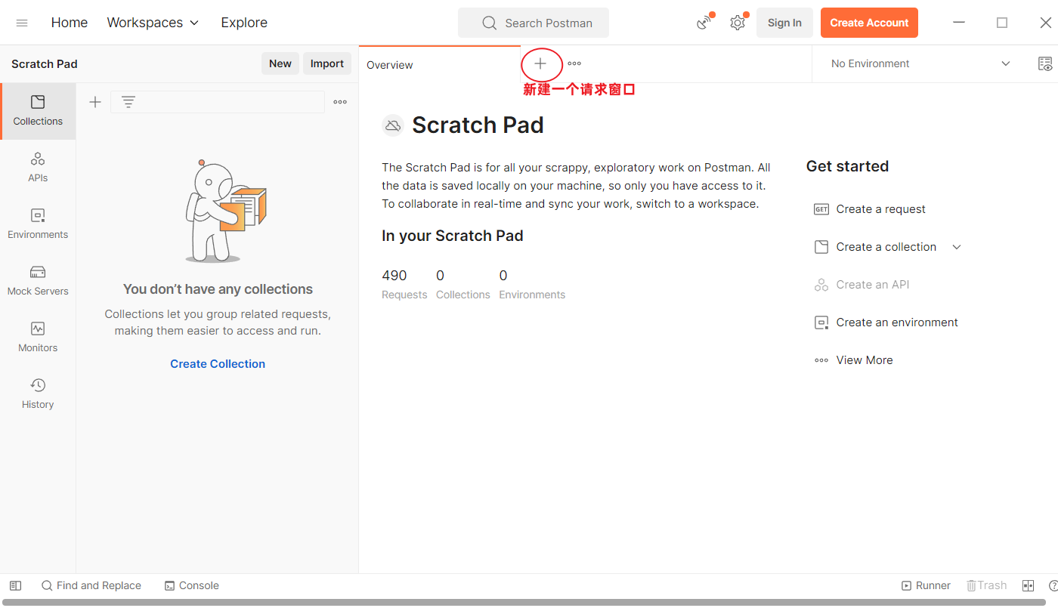Open Mock Servers in sidebar
The height and width of the screenshot is (608, 1058).
click(x=38, y=280)
